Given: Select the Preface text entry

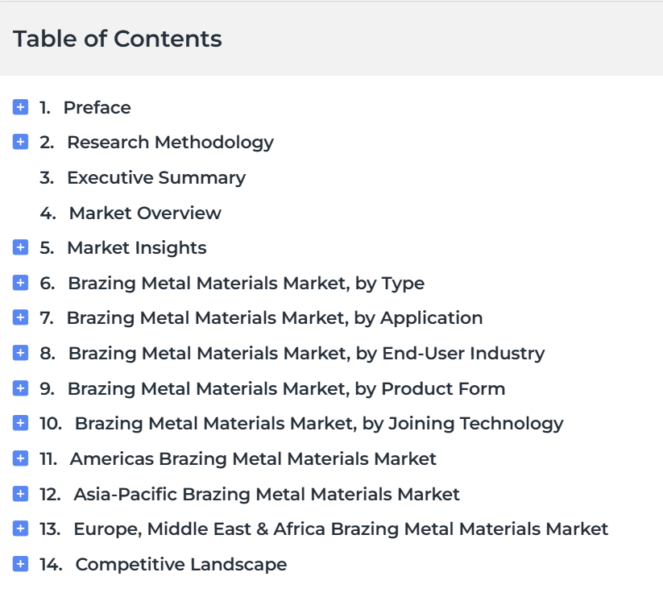Looking at the screenshot, I should pyautogui.click(x=97, y=108).
